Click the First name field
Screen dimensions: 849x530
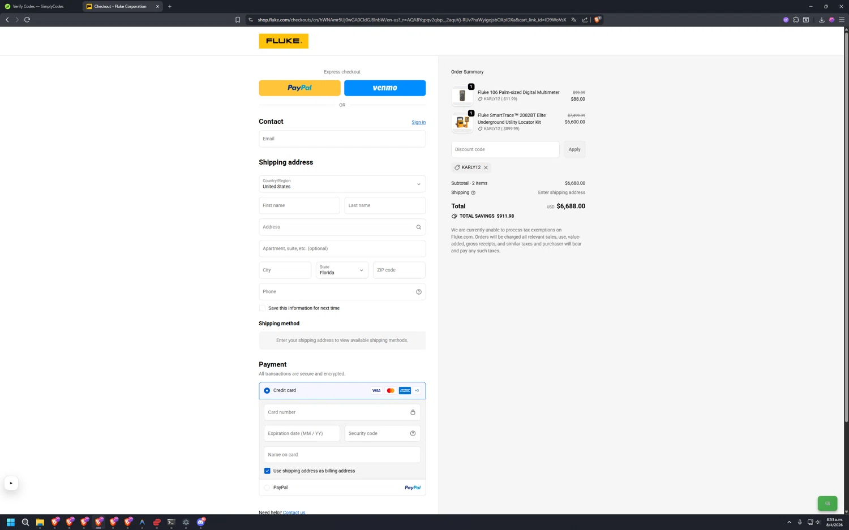click(x=299, y=205)
